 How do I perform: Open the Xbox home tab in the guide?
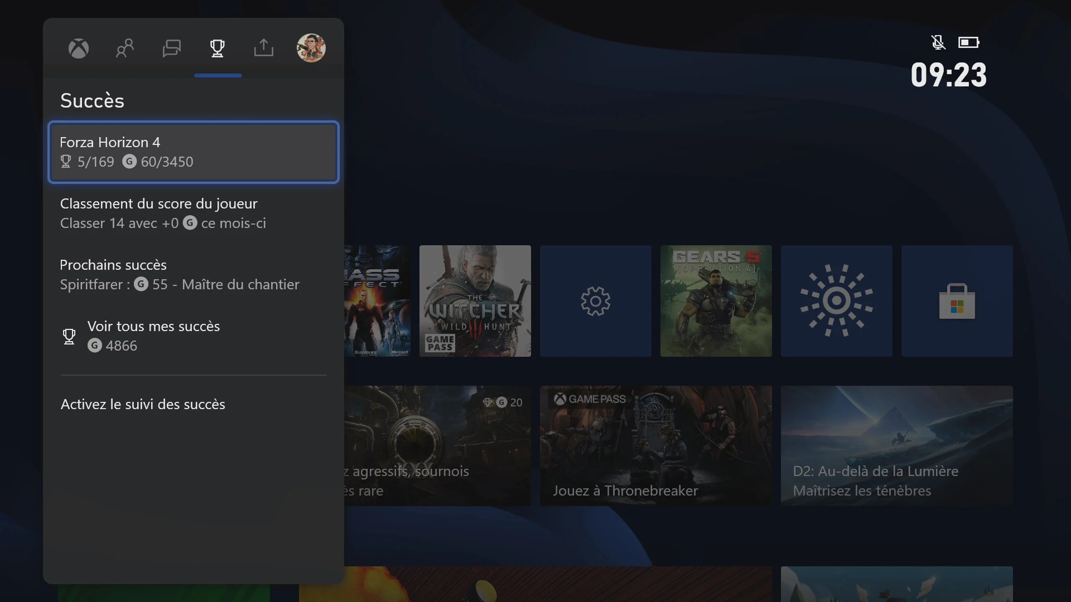pos(79,48)
